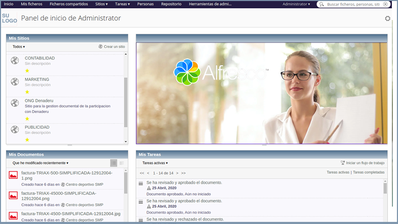Open the Tareas activas link on the right
The image size is (398, 224).
pos(338,172)
